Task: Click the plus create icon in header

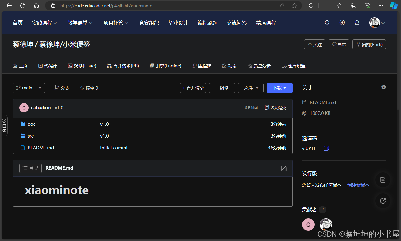Action: pos(342,23)
